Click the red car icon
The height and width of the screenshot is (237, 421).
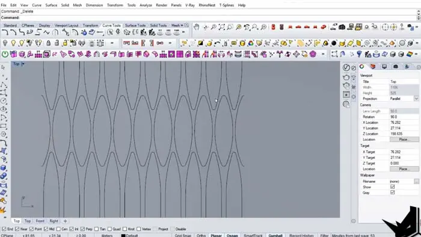pyautogui.click(x=298, y=27)
